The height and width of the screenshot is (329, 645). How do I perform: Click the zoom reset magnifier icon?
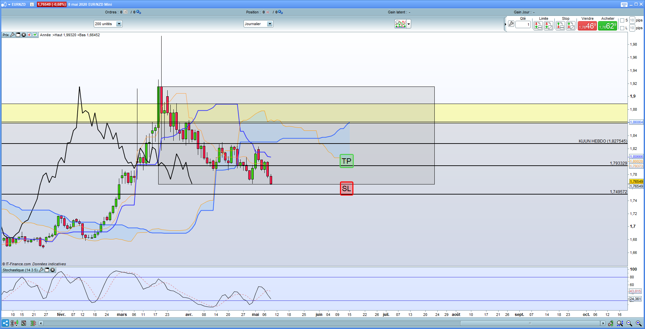click(620, 323)
